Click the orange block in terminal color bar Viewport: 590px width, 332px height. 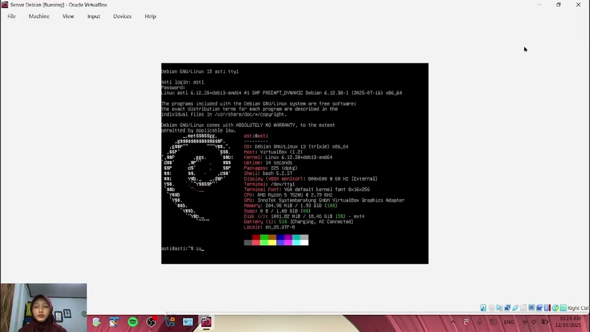[x=272, y=237]
